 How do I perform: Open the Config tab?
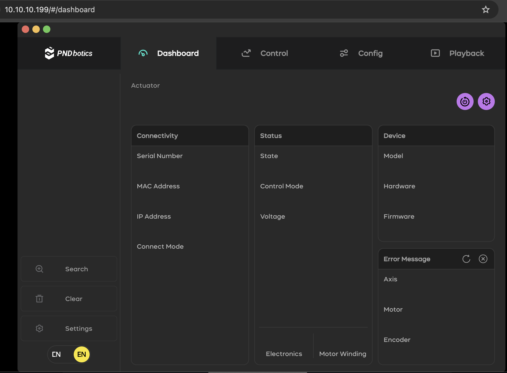(x=361, y=53)
